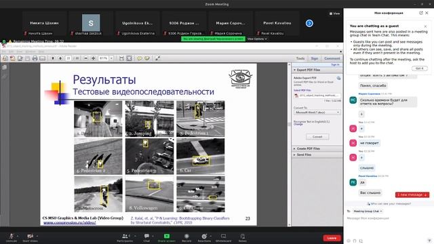Select Ugolnikova Ekaterina participant tile

[x=137, y=24]
